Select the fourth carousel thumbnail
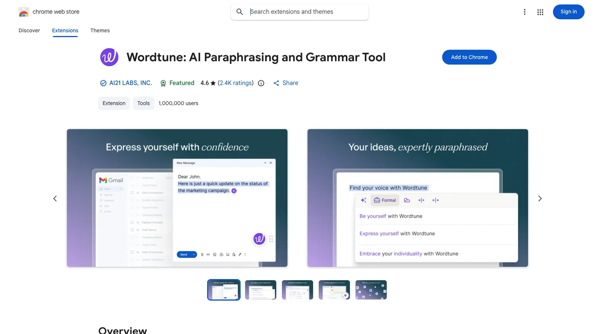595x334 pixels. 334,290
